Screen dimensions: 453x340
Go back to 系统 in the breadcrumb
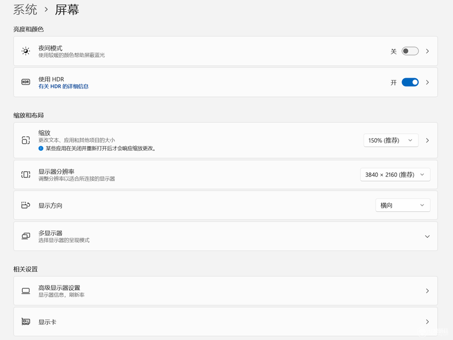tap(25, 10)
